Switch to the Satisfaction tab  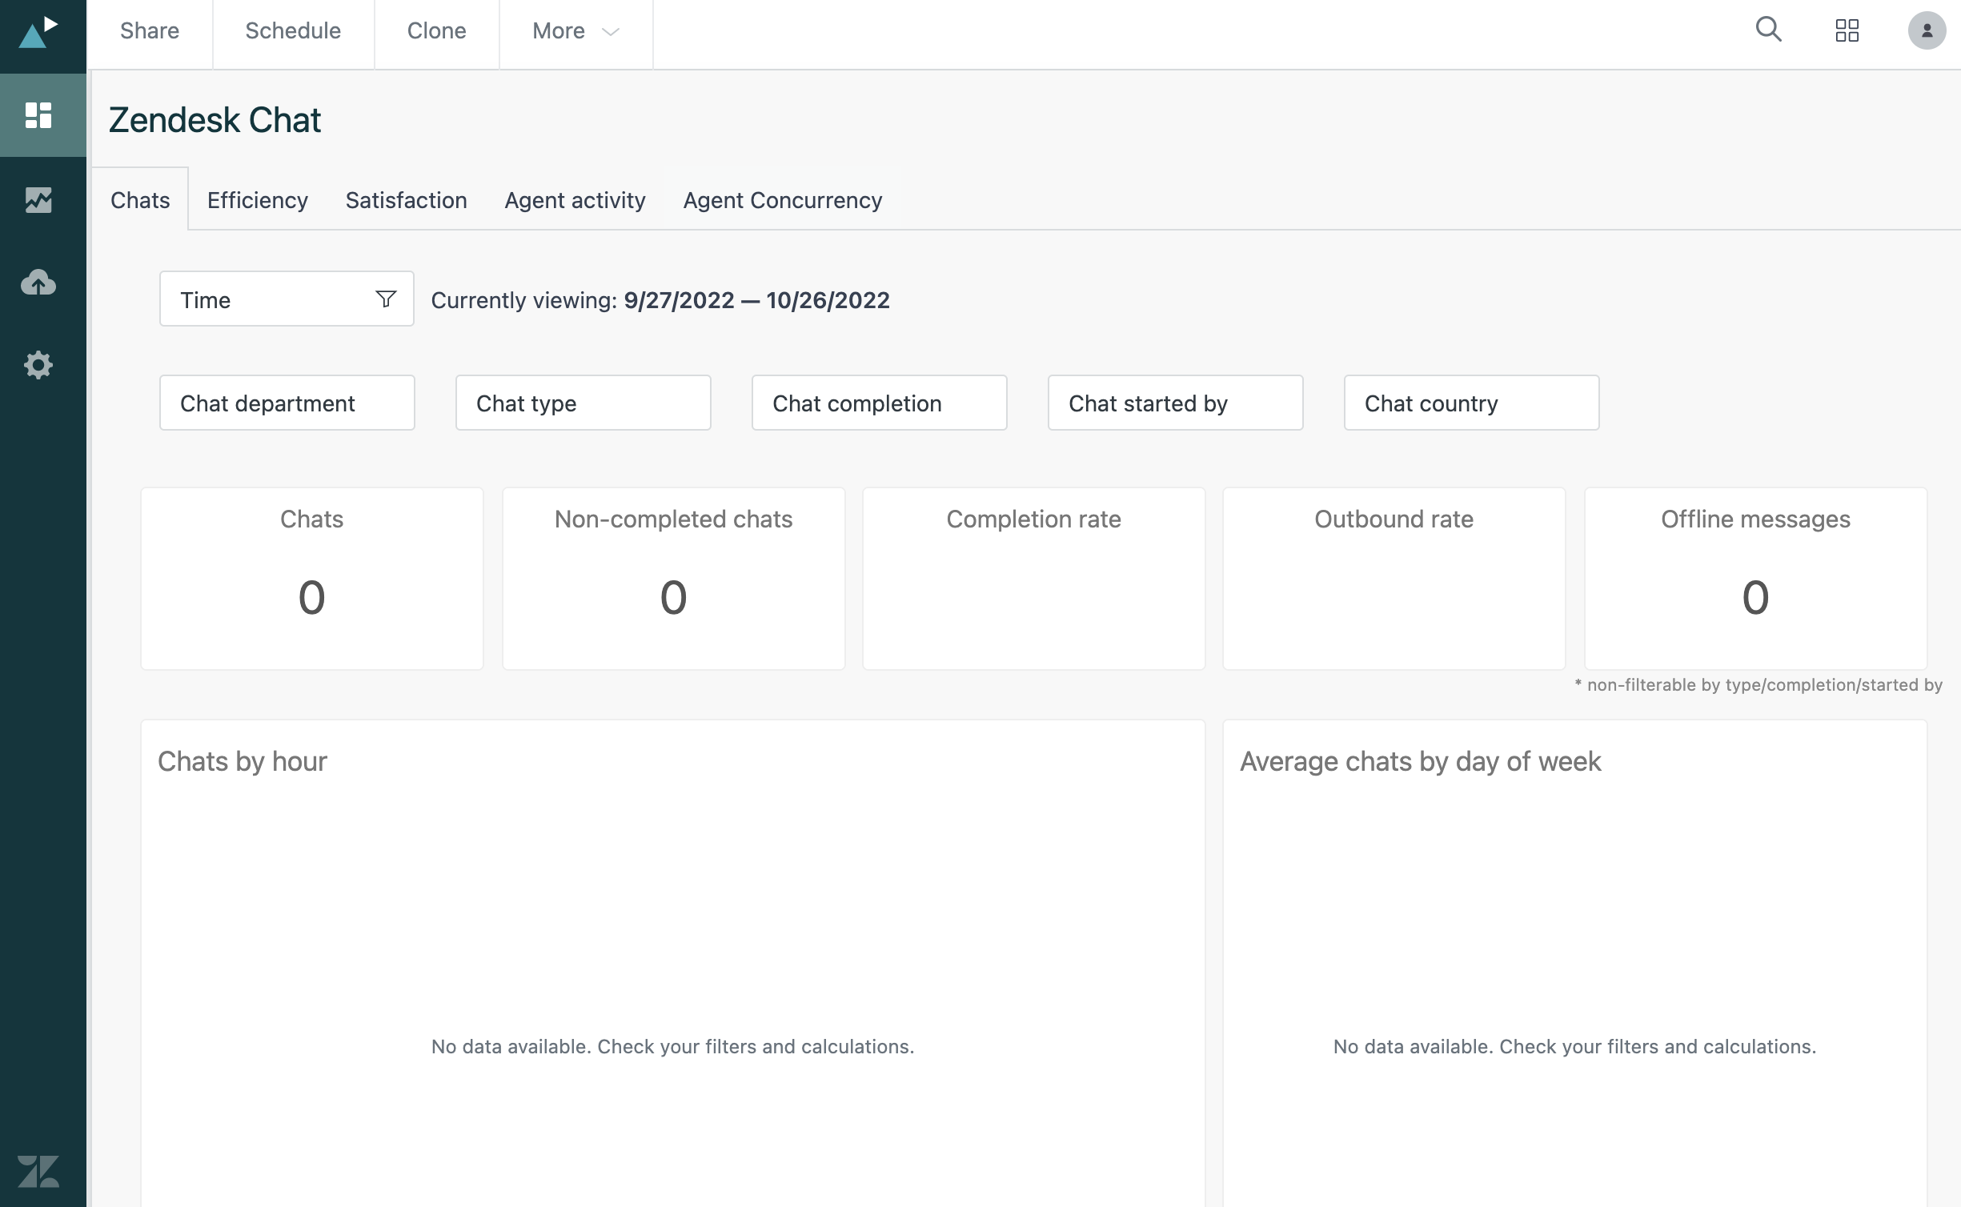coord(407,198)
